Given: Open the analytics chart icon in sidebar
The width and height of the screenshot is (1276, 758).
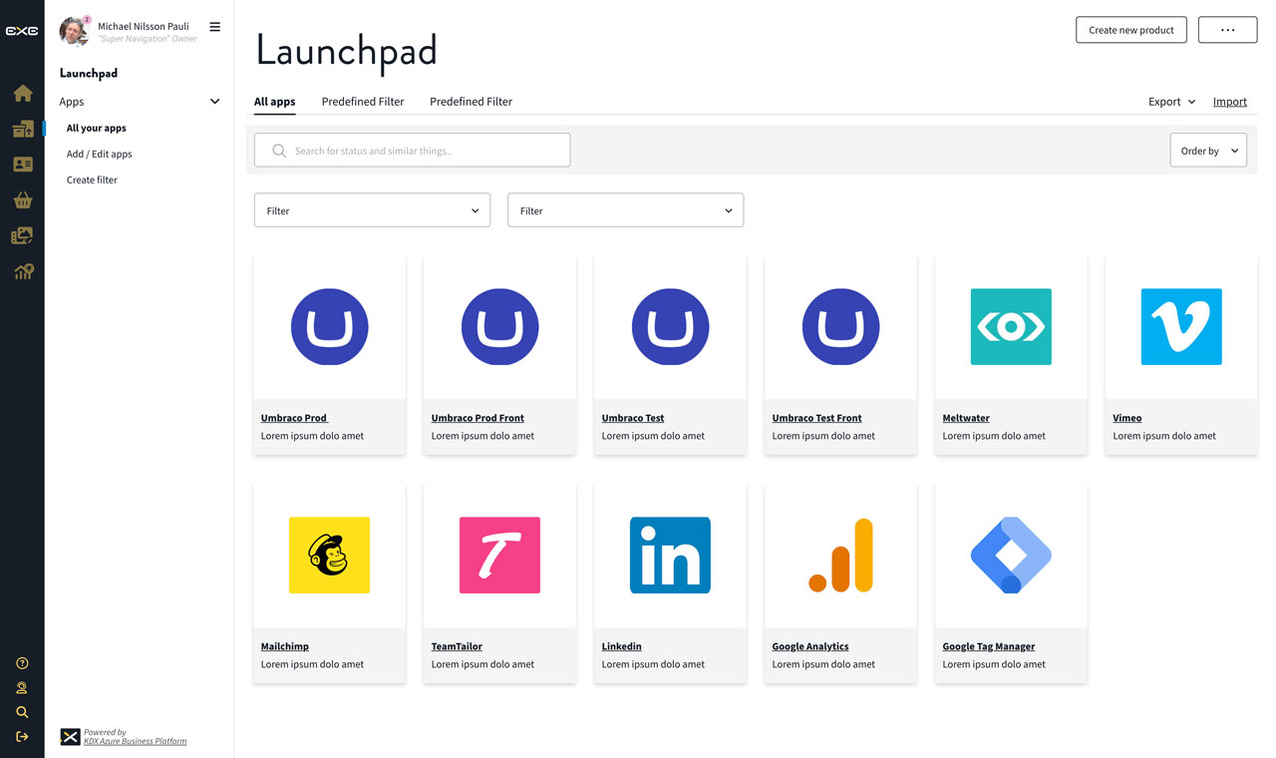Looking at the screenshot, I should click(x=23, y=271).
